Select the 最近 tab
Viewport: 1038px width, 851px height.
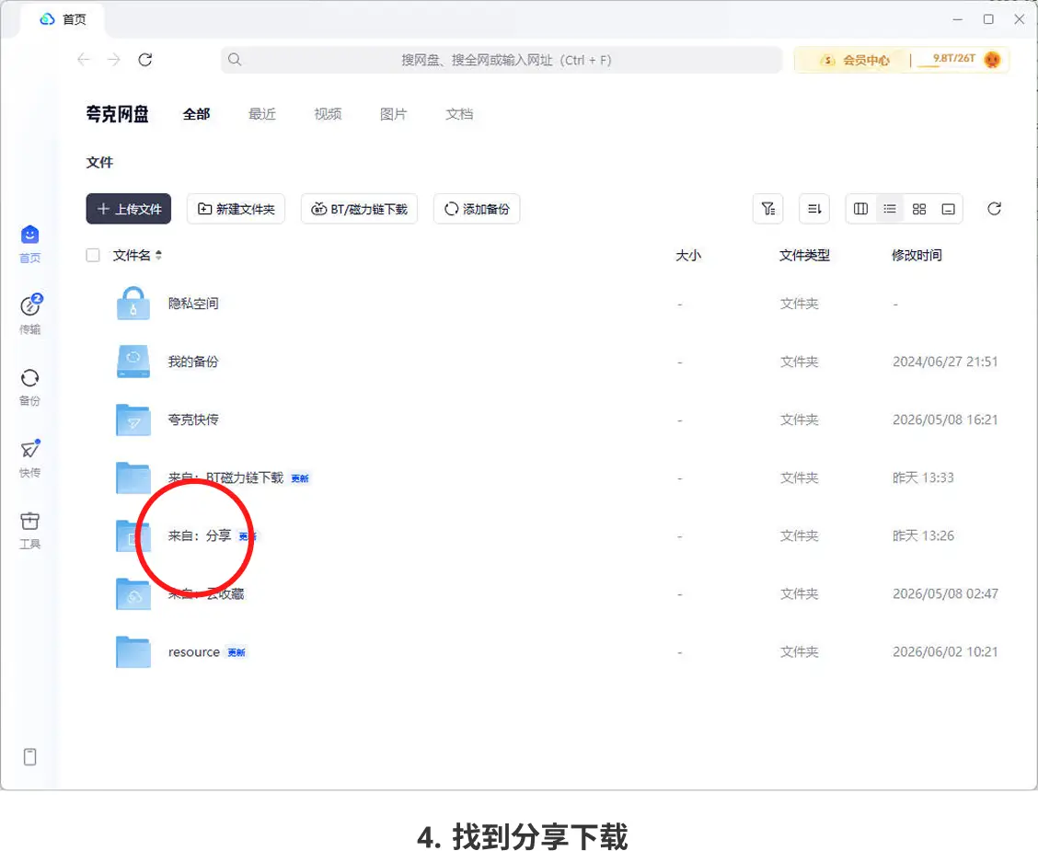coord(262,114)
